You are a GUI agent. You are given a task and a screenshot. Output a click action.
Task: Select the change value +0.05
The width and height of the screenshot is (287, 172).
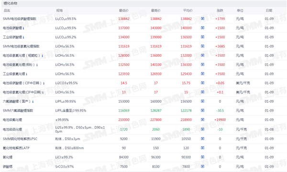(x=220, y=83)
